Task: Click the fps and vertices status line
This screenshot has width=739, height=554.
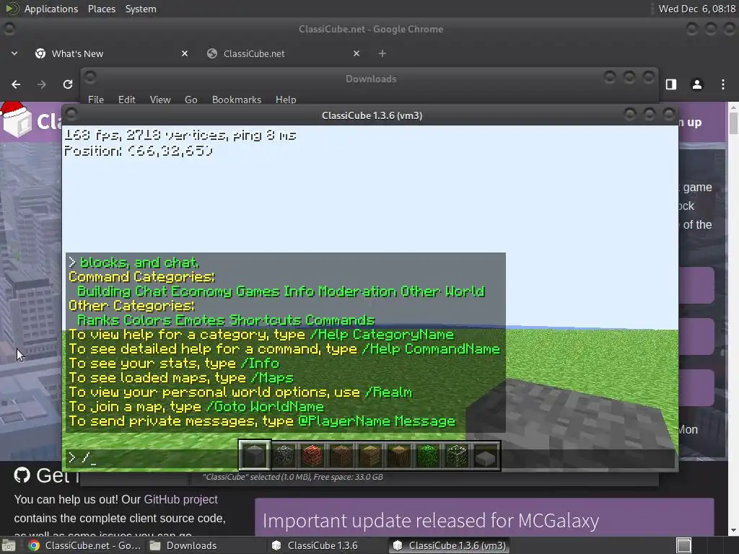Action: 180,135
